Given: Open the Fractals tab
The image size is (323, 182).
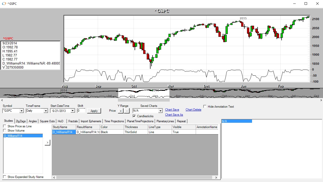Looking at the screenshot, I should click(73, 121).
